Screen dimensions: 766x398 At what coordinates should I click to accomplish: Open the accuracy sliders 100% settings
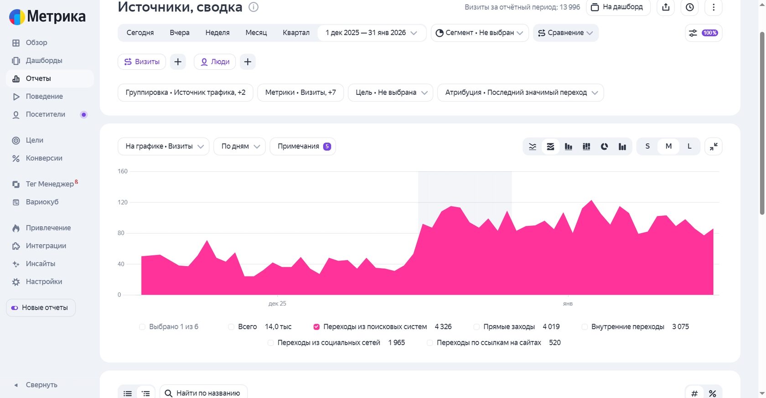[x=704, y=33]
